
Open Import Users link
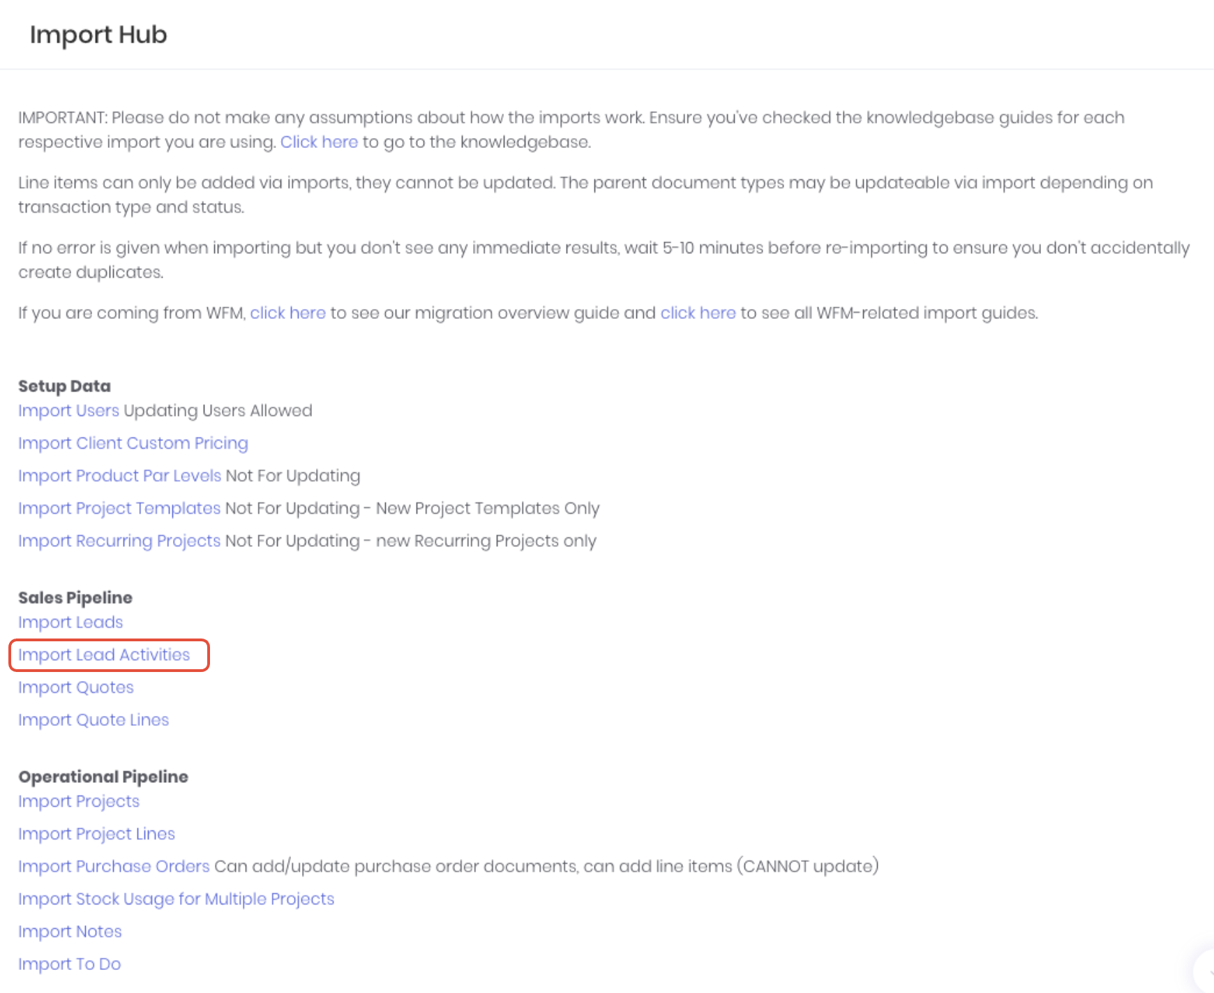click(x=68, y=410)
